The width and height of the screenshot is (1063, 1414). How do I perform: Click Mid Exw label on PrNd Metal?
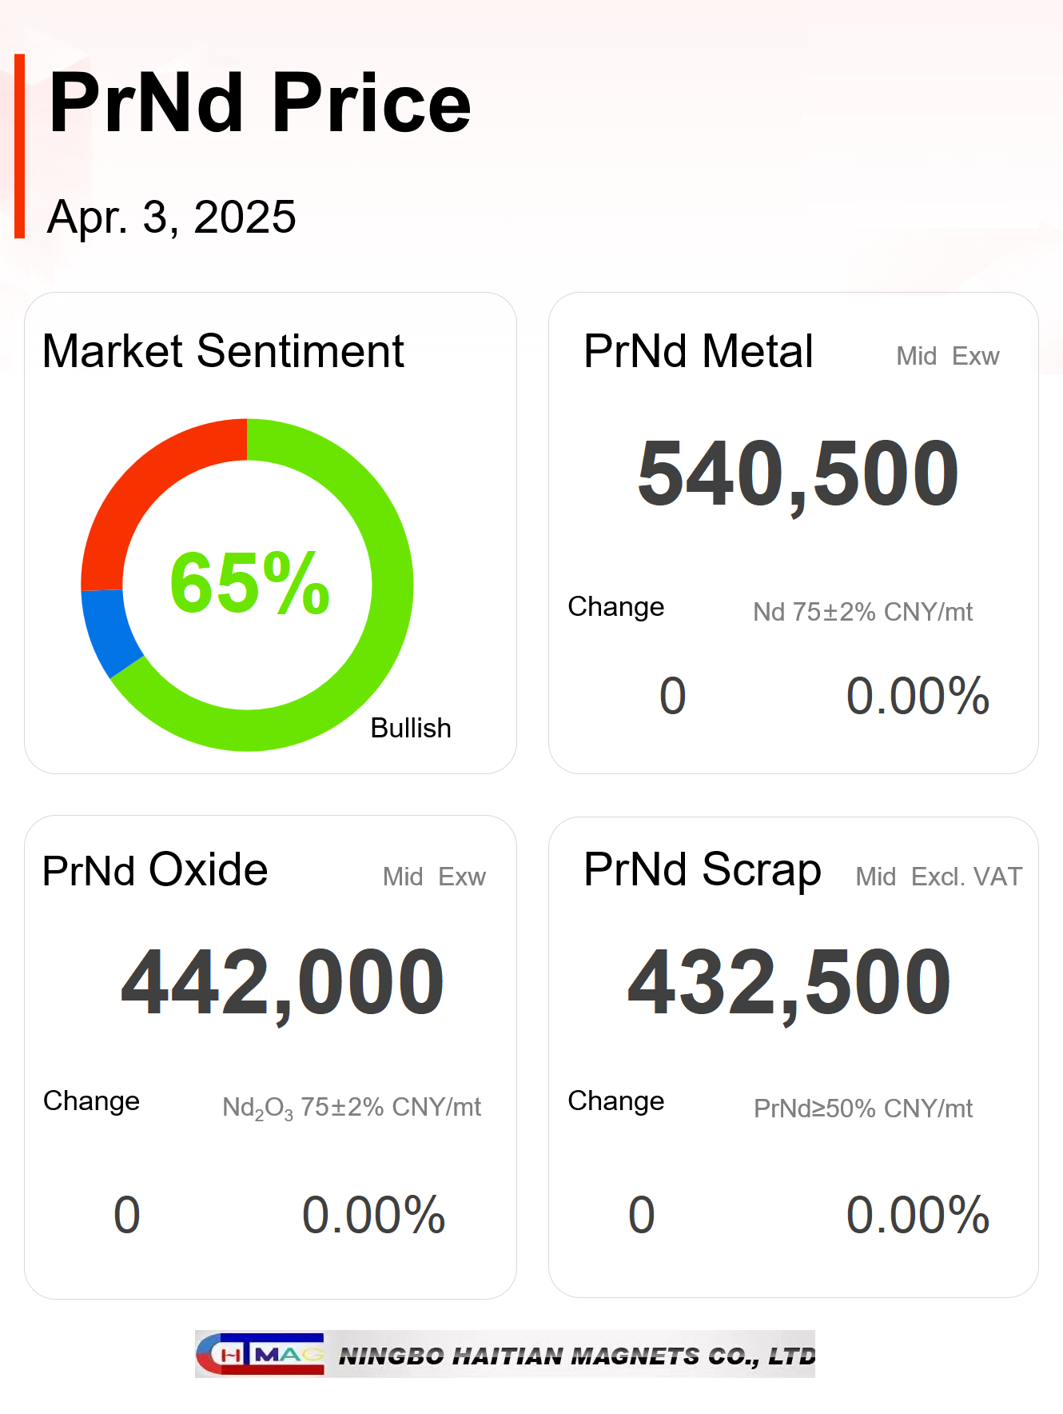948,356
